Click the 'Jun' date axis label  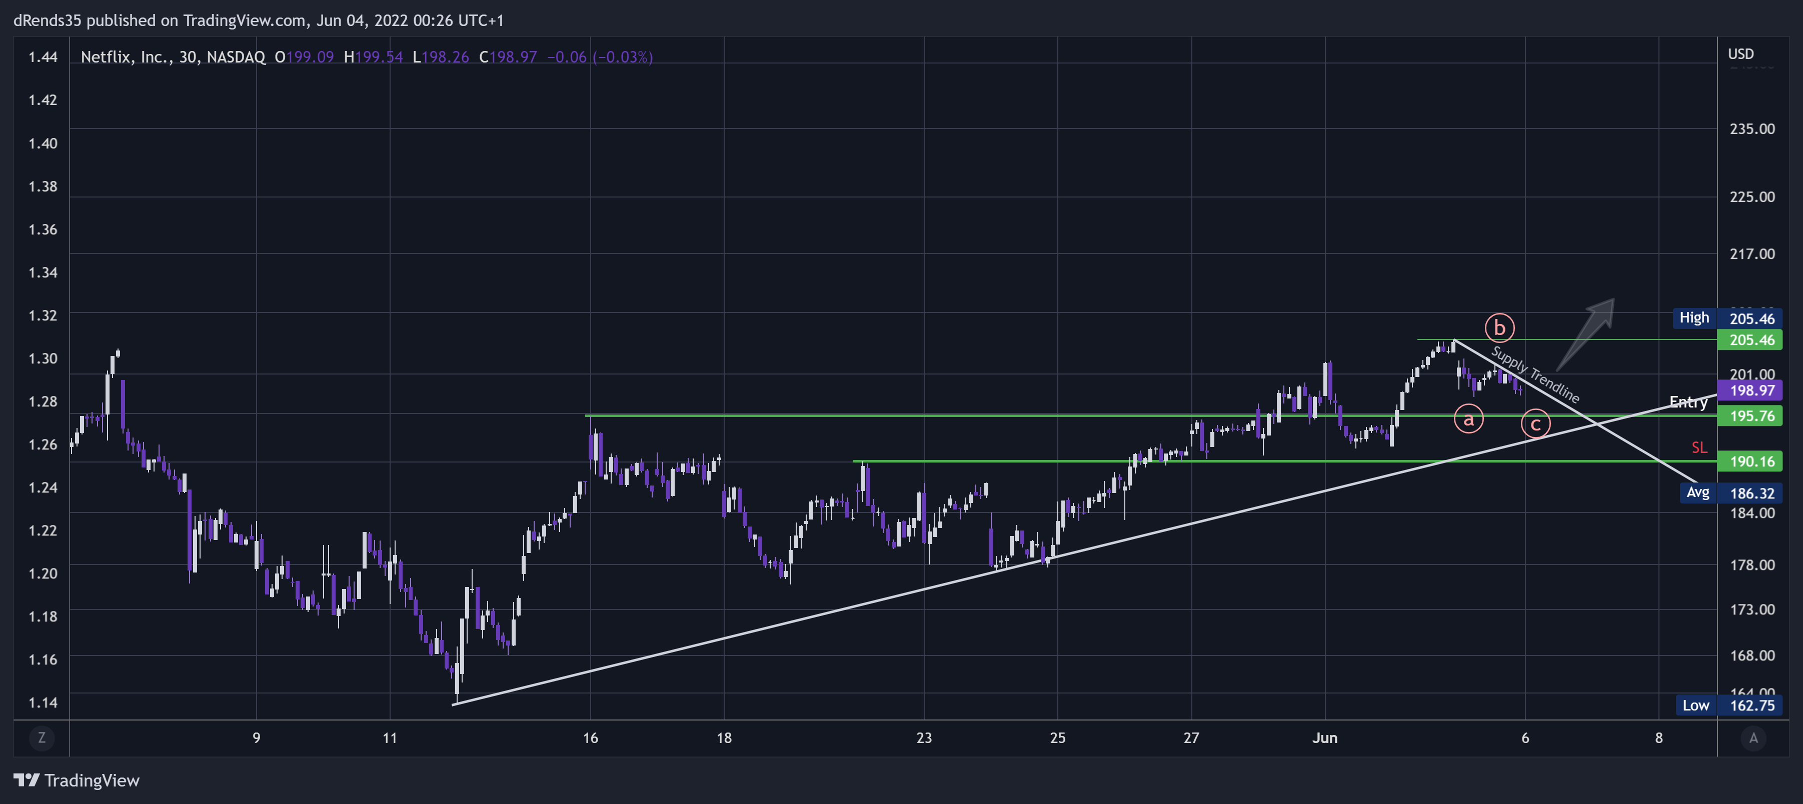(1325, 737)
